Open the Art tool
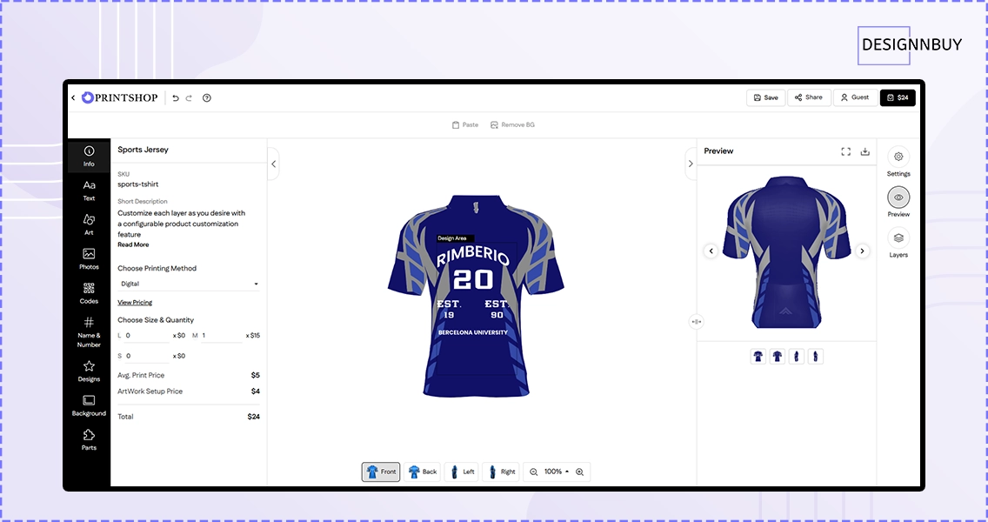The image size is (988, 522). tap(89, 224)
